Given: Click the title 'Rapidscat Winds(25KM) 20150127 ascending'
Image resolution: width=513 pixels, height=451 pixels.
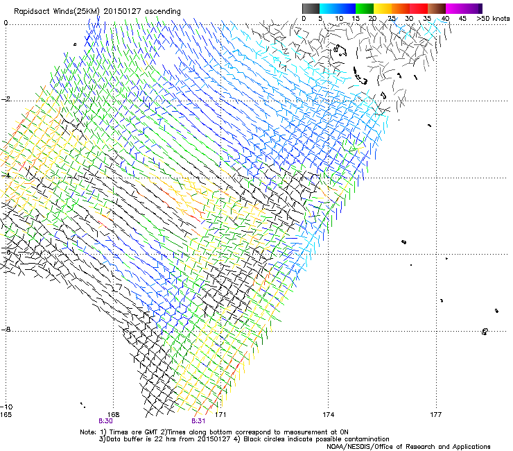Looking at the screenshot, I should [97, 12].
